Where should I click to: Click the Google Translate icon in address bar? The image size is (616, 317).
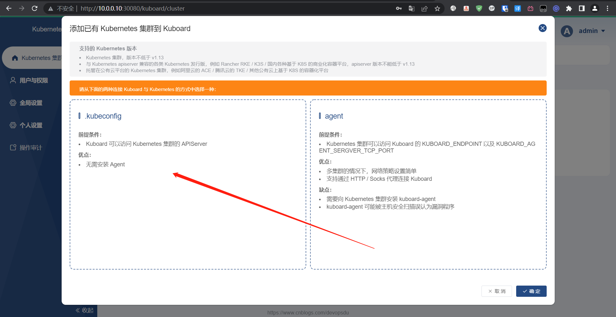pyautogui.click(x=412, y=9)
